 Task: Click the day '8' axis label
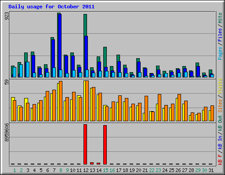(x=61, y=170)
